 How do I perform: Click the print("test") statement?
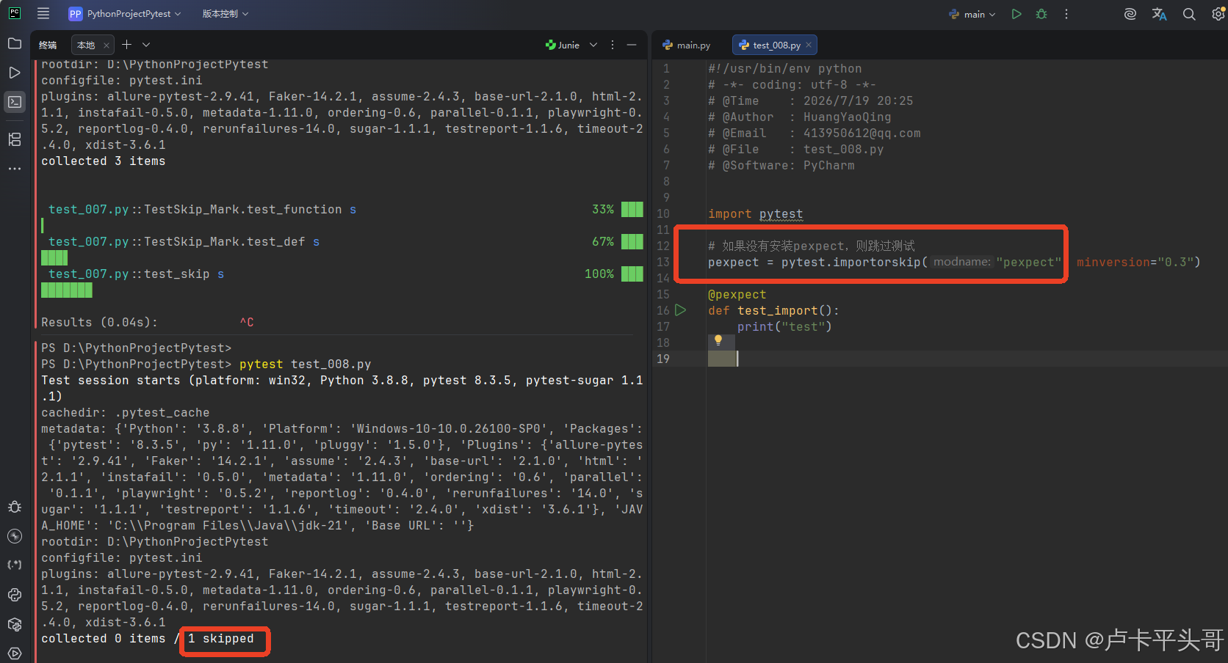click(x=784, y=326)
